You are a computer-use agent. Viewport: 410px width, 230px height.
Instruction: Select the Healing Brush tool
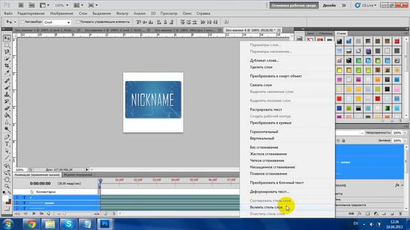pos(7,81)
